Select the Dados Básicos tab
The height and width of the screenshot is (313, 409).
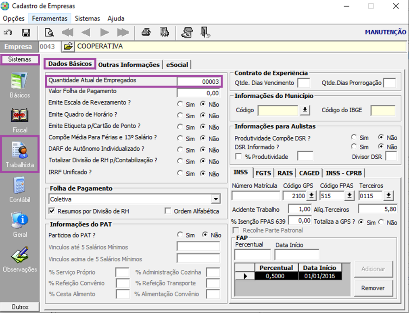pyautogui.click(x=70, y=64)
